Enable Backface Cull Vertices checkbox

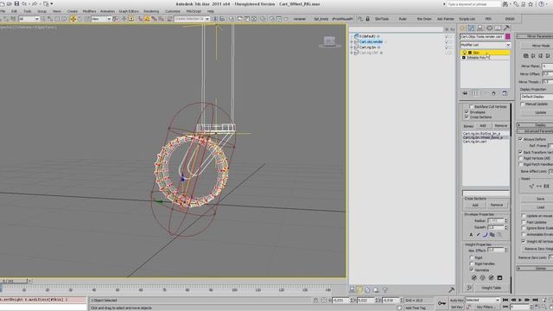click(471, 106)
